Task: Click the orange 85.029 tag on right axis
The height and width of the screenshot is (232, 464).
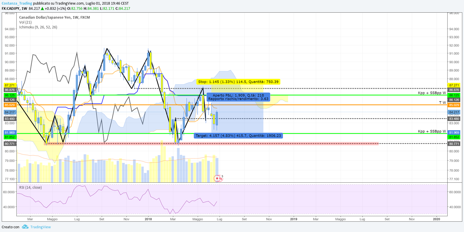Action: pos(454,105)
